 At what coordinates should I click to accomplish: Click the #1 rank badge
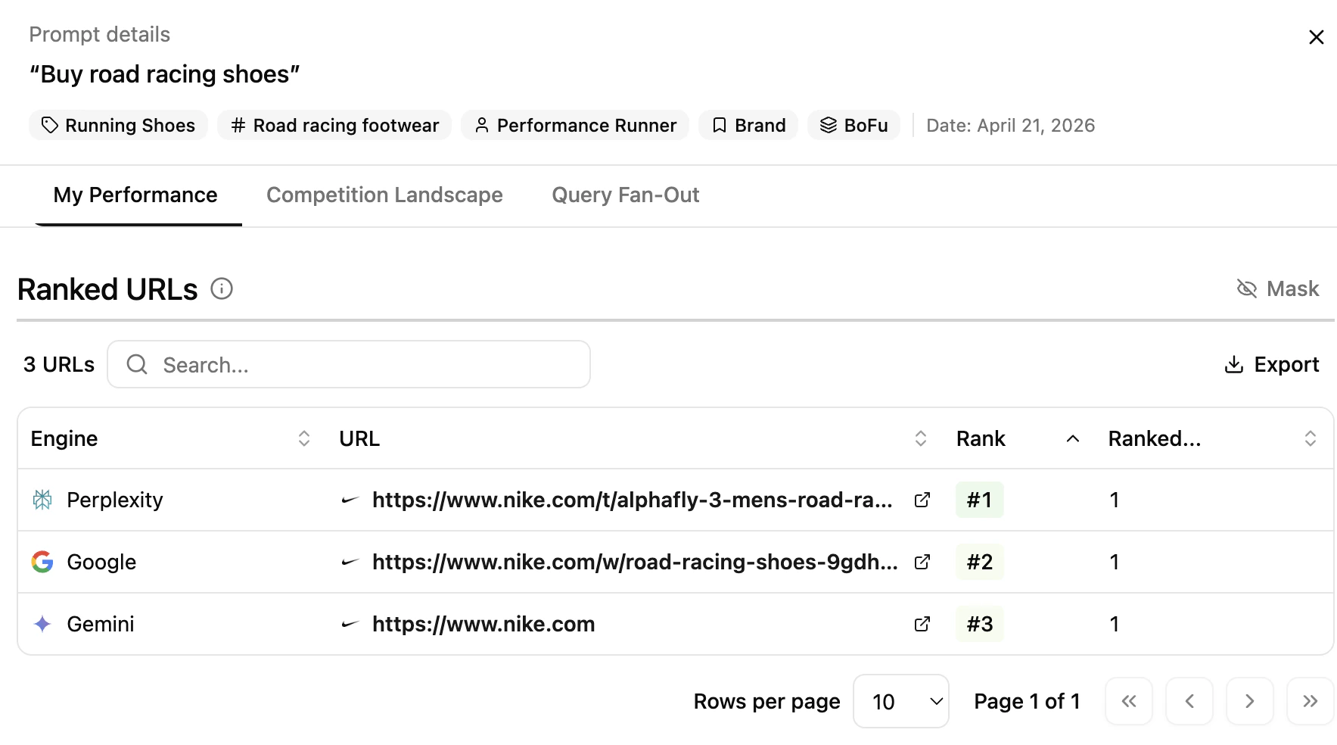click(x=980, y=500)
